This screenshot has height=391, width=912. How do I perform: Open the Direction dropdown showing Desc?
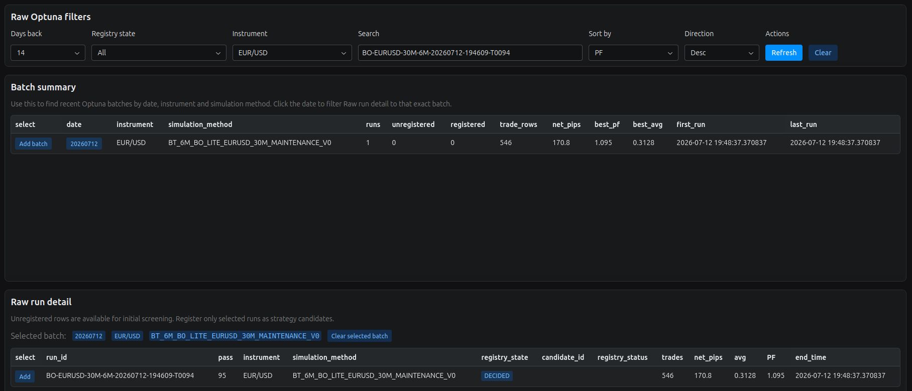[722, 53]
